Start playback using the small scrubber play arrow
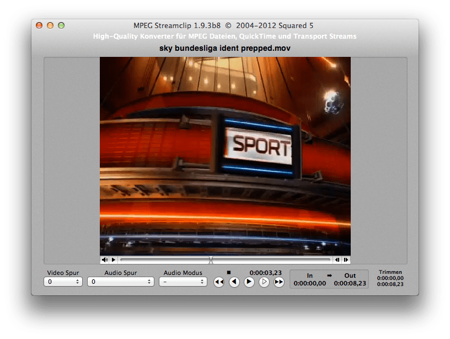This screenshot has height=339, width=450. 114,259
